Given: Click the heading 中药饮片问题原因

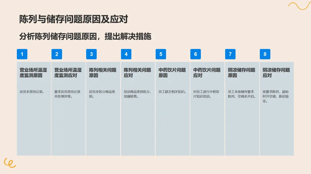Looking at the screenshot, I should [172, 72].
